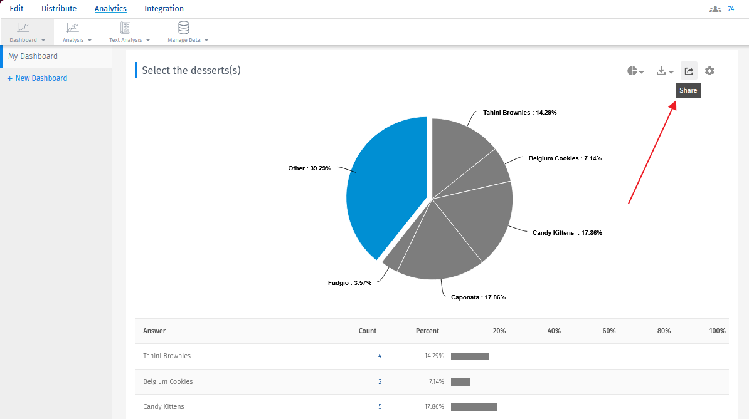This screenshot has height=419, width=749.
Task: Select the Edit menu item
Action: click(x=16, y=8)
